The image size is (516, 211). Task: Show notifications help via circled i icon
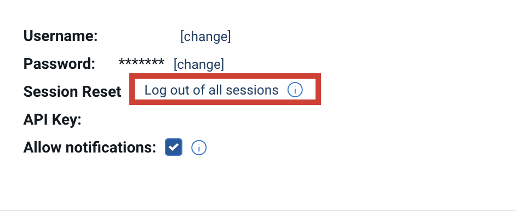[x=199, y=148]
